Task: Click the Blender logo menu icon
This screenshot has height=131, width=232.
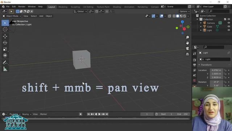Action: (3, 7)
